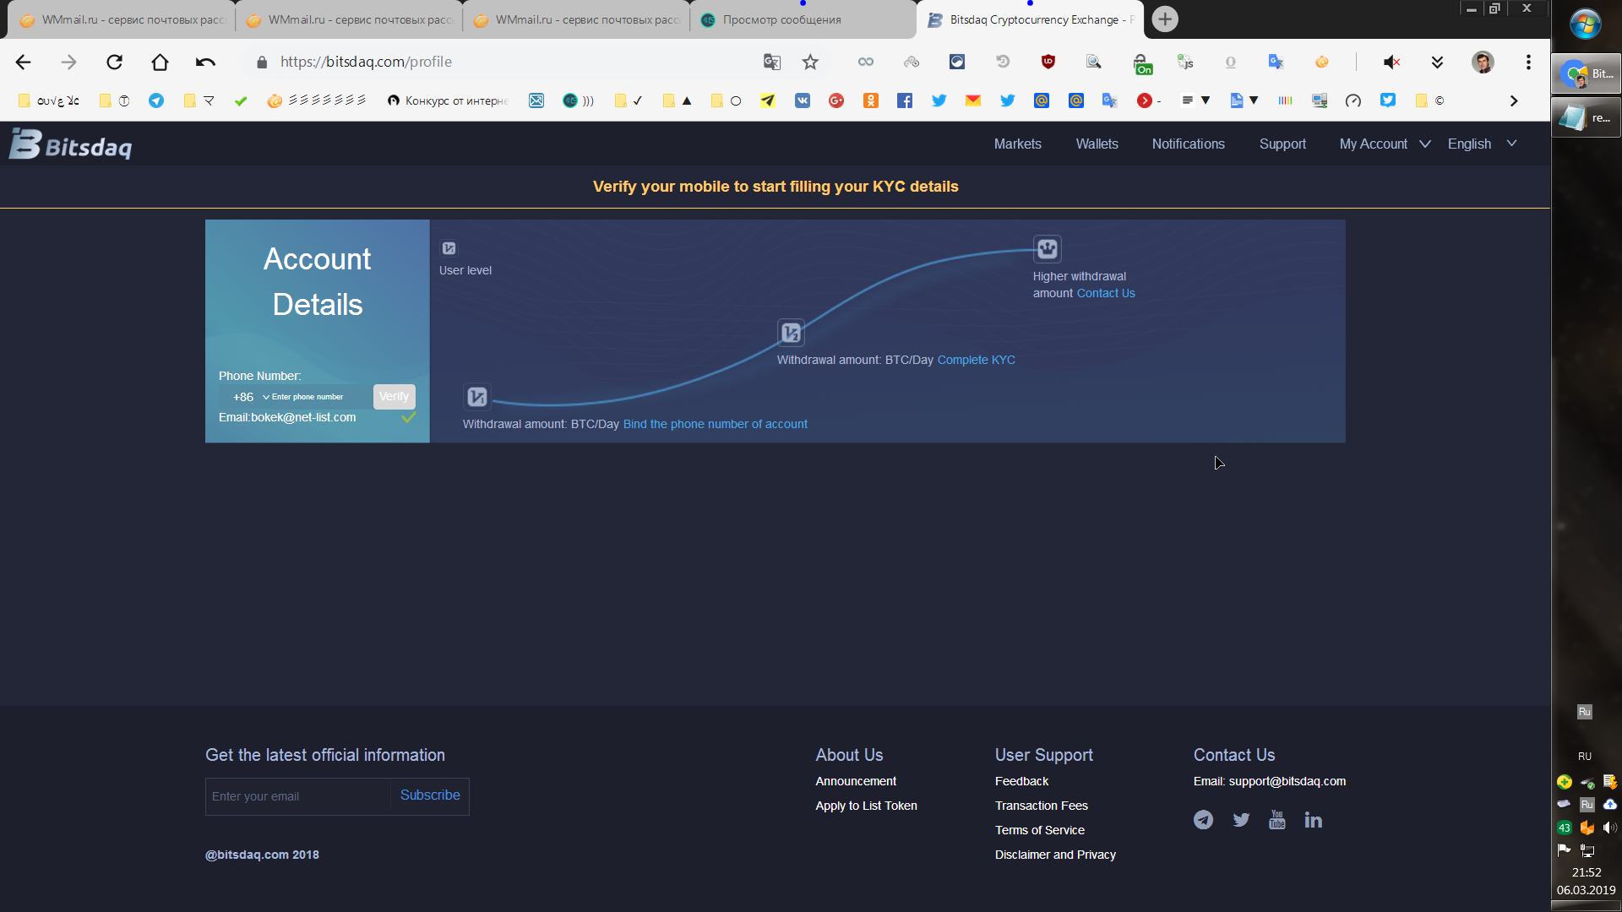Open the YouTube icon in the footer
The image size is (1622, 912).
point(1276,820)
